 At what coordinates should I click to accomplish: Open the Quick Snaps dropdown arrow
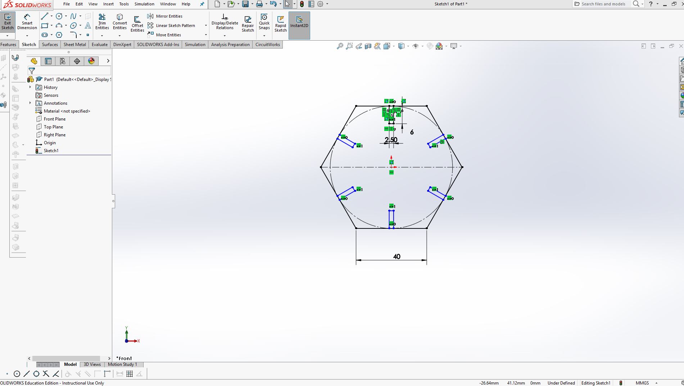click(x=264, y=36)
